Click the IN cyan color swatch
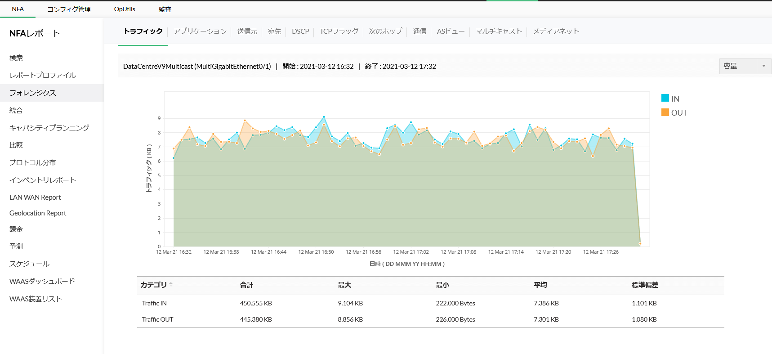This screenshot has height=354, width=772. coord(665,98)
